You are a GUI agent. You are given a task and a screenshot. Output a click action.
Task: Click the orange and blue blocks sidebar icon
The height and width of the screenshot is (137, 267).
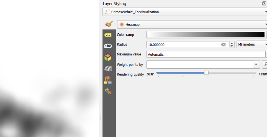point(108,80)
